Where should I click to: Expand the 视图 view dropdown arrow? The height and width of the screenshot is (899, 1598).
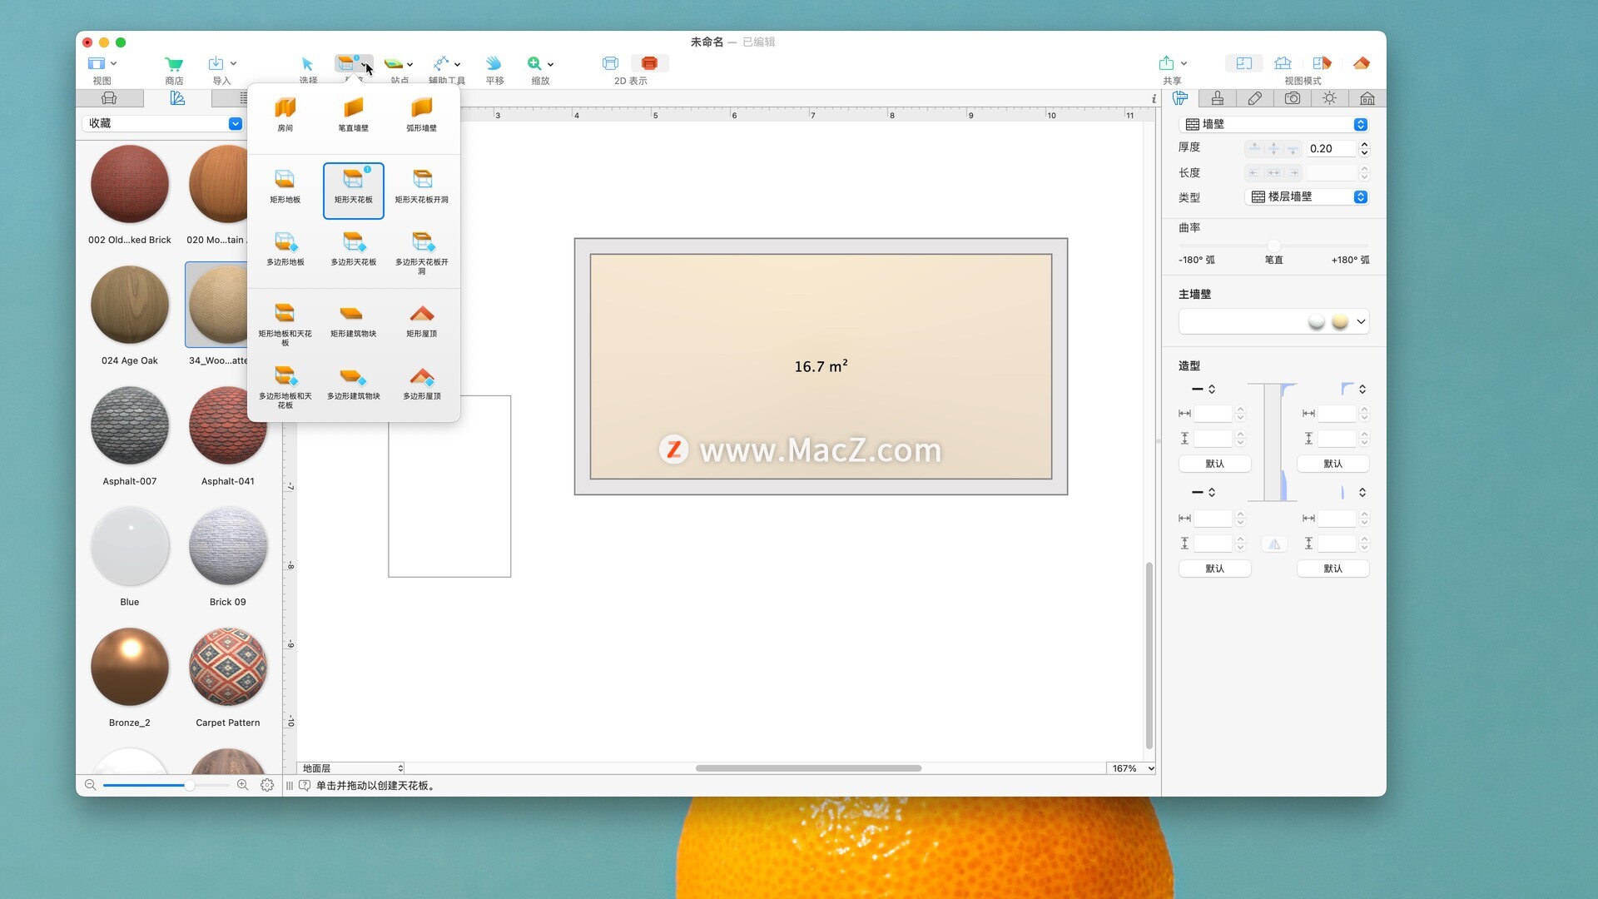point(114,63)
